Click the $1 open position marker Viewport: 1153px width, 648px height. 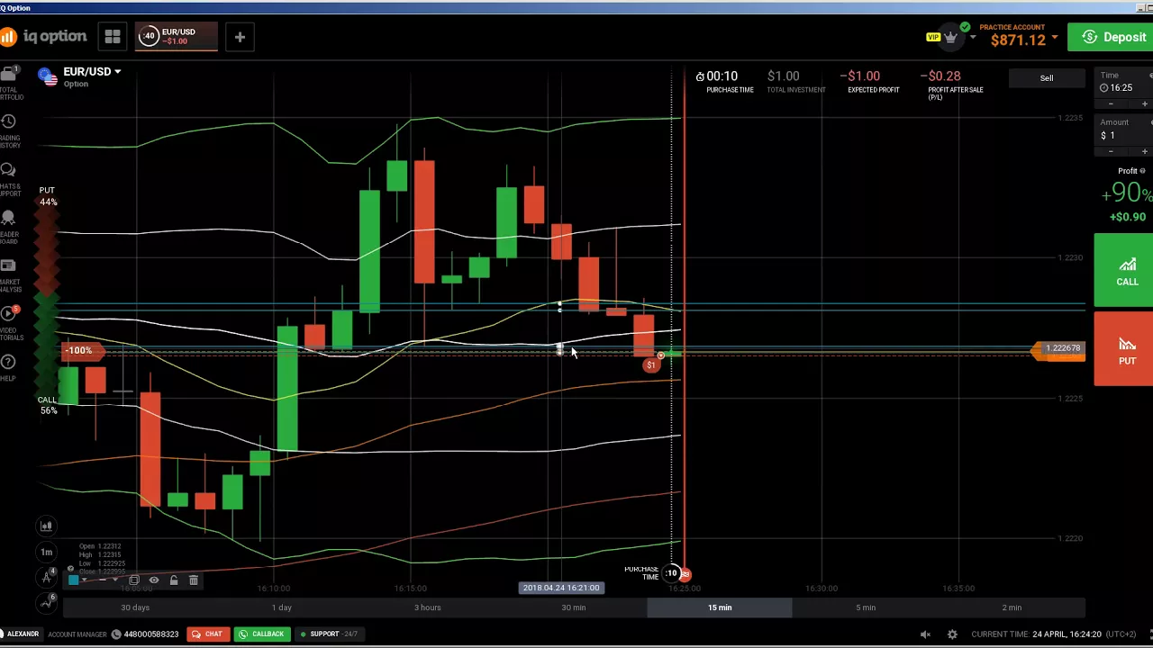(x=650, y=364)
